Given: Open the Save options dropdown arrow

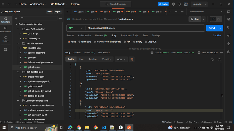Looking at the screenshot, I should click(x=203, y=19).
